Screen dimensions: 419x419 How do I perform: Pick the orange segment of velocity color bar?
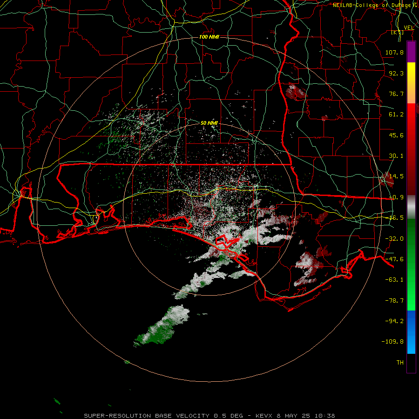pos(411,92)
